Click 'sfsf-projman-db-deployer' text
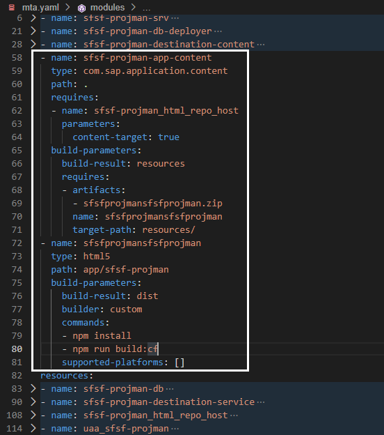Screen dimensions: 384x435 pos(147,31)
